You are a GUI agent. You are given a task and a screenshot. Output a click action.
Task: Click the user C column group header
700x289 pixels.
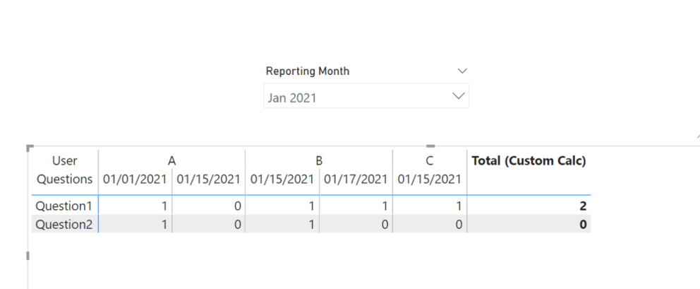pos(430,160)
